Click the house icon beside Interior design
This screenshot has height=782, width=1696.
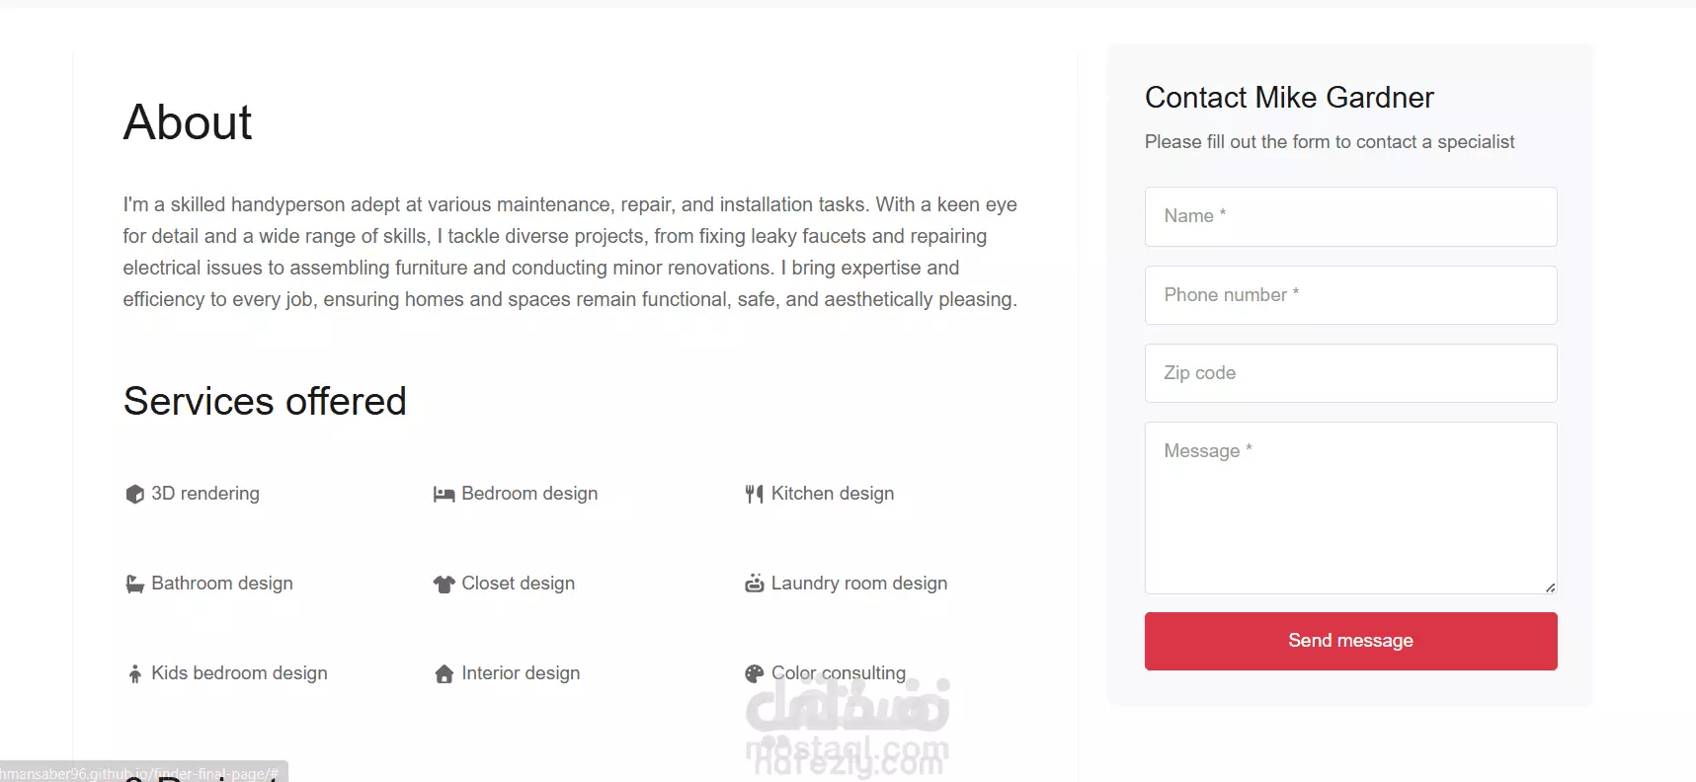click(444, 673)
